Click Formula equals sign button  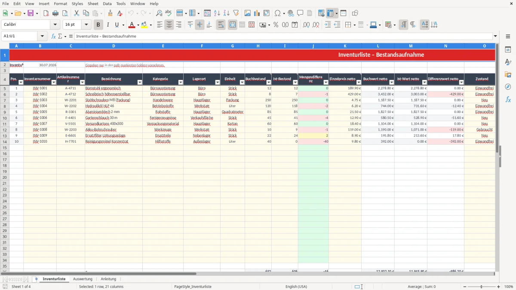click(71, 37)
